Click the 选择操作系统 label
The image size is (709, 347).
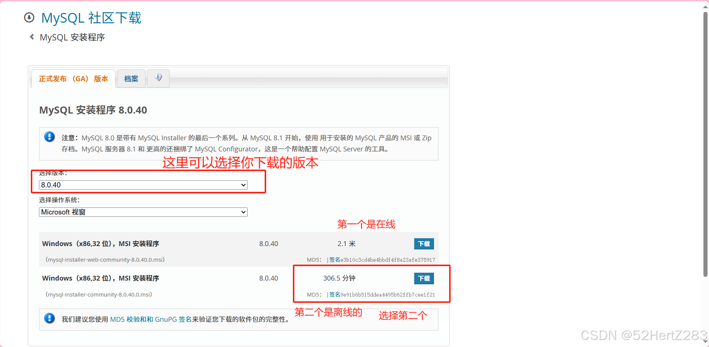[x=59, y=200]
